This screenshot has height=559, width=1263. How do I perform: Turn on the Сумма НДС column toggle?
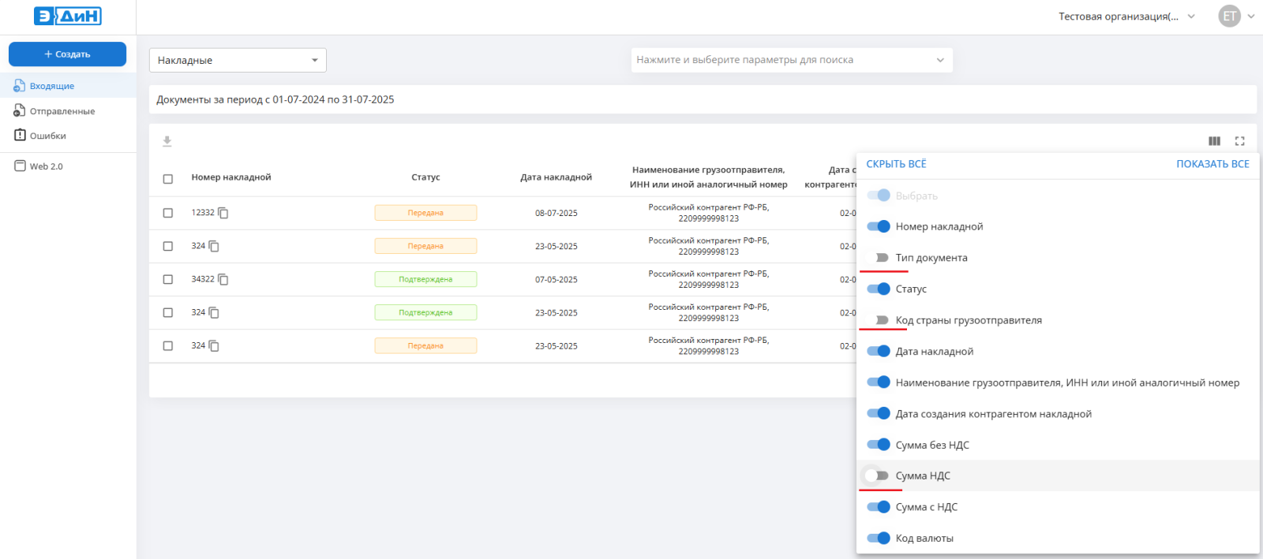point(877,475)
